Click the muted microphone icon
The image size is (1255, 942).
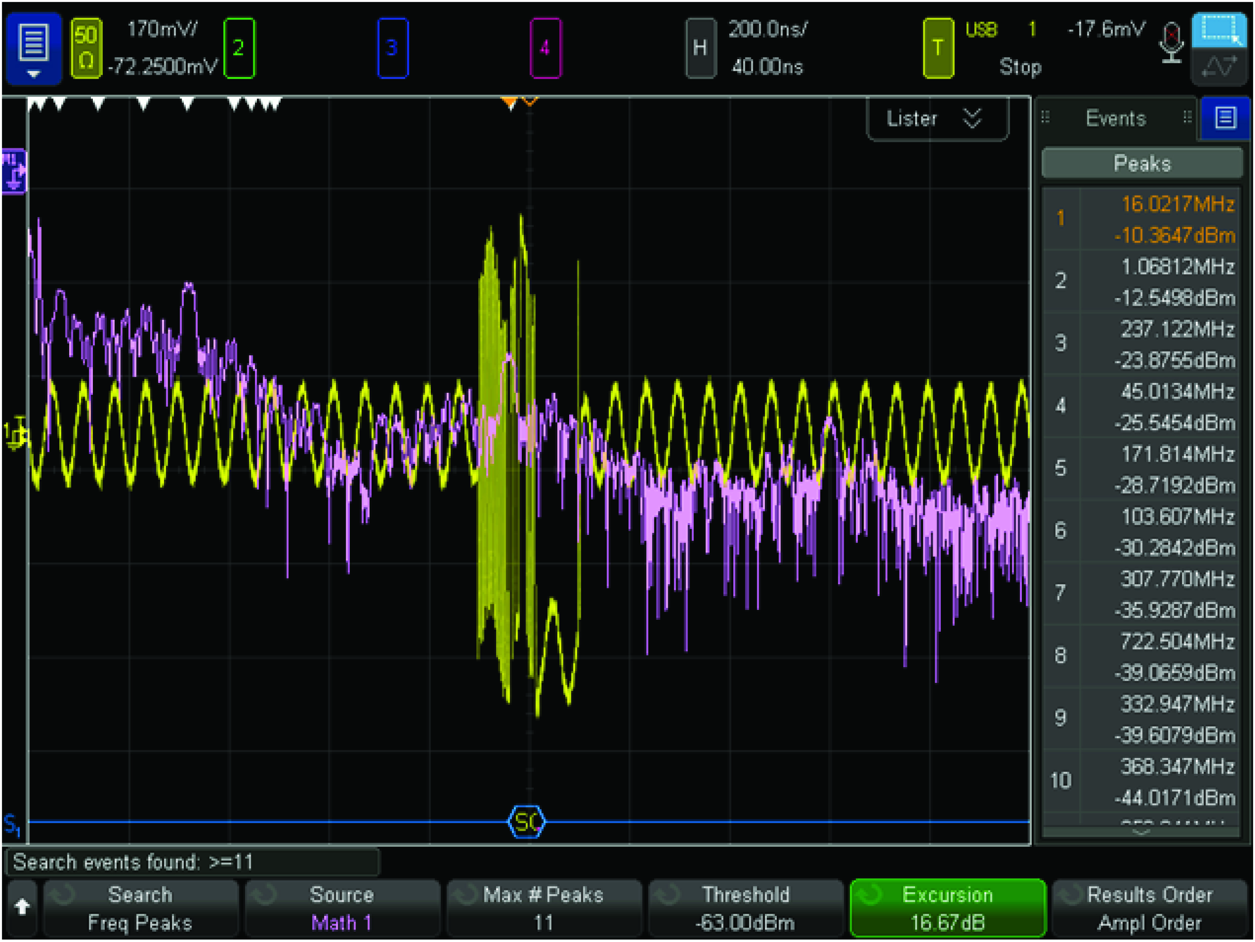point(1171,43)
